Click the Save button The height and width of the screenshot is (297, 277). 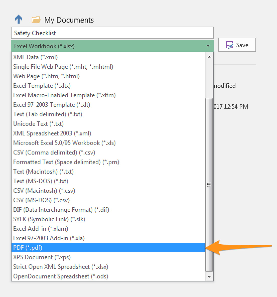pyautogui.click(x=237, y=45)
